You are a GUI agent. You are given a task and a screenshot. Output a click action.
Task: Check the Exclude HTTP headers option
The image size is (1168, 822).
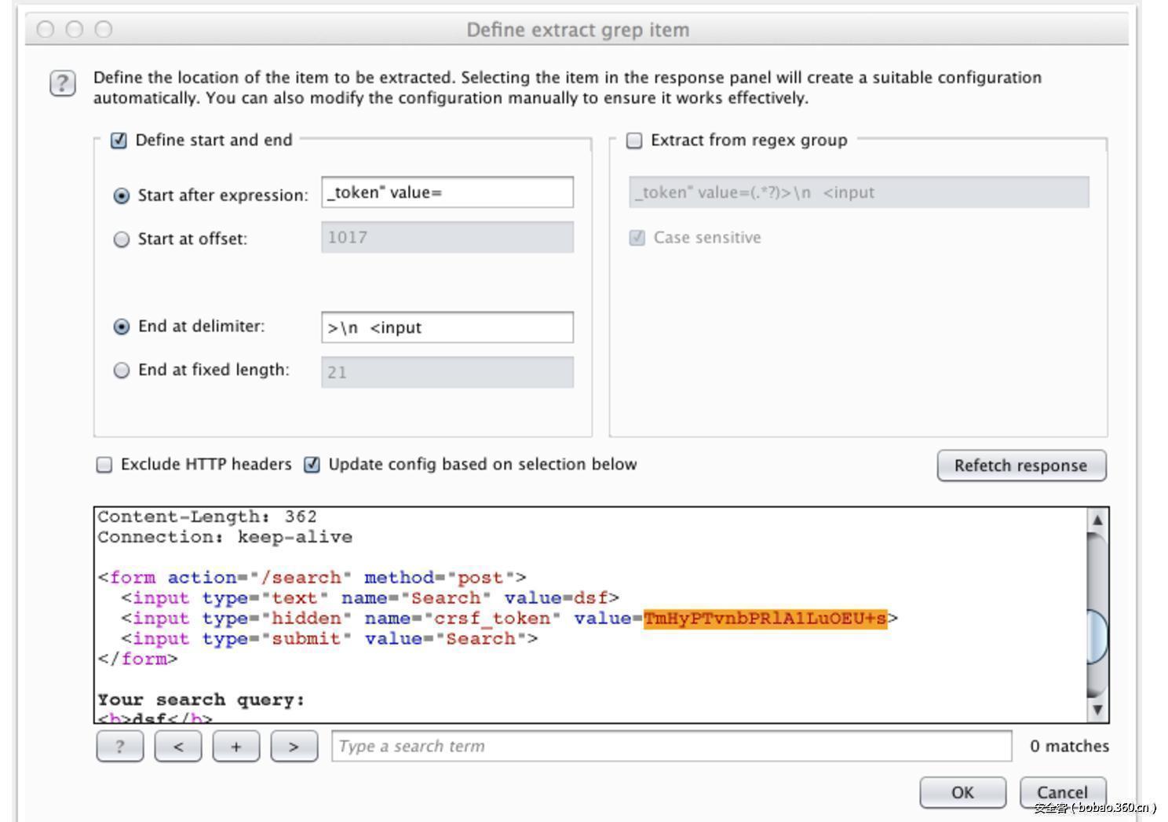(104, 465)
